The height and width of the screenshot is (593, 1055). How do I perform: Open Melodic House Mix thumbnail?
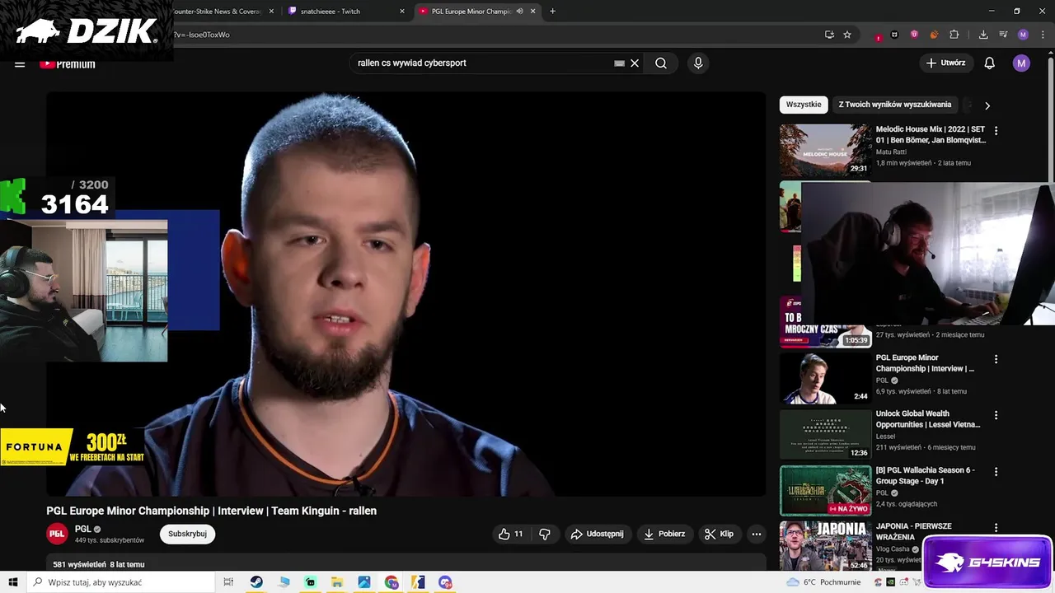pos(825,150)
